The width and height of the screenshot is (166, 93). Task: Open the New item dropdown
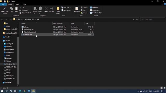[x=66, y=7]
